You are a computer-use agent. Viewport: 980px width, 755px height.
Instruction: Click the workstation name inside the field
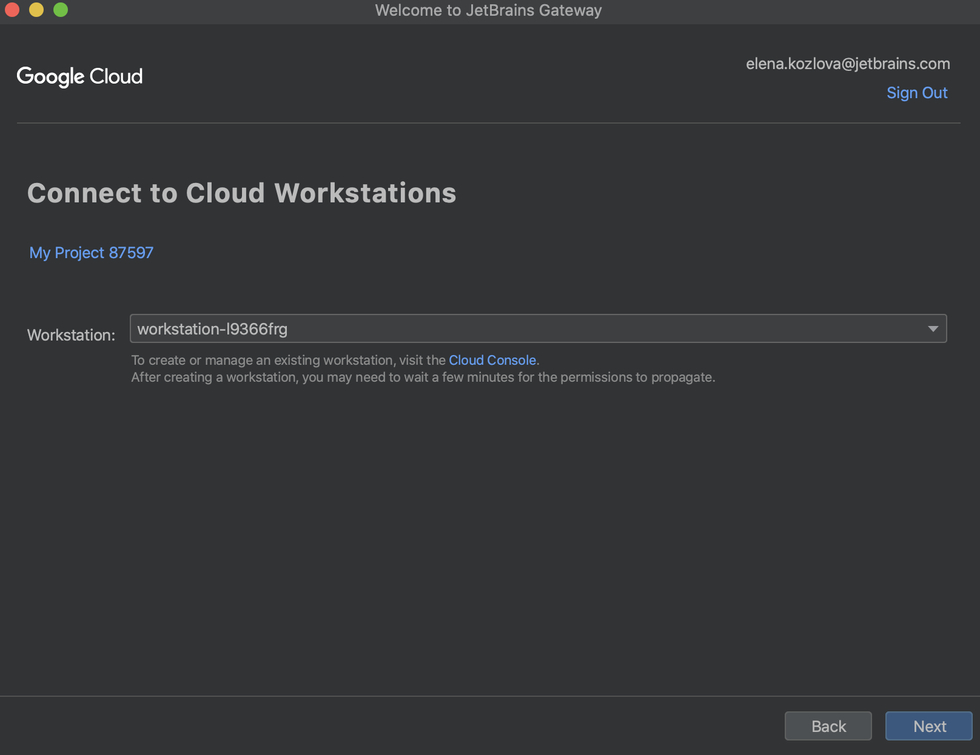213,328
